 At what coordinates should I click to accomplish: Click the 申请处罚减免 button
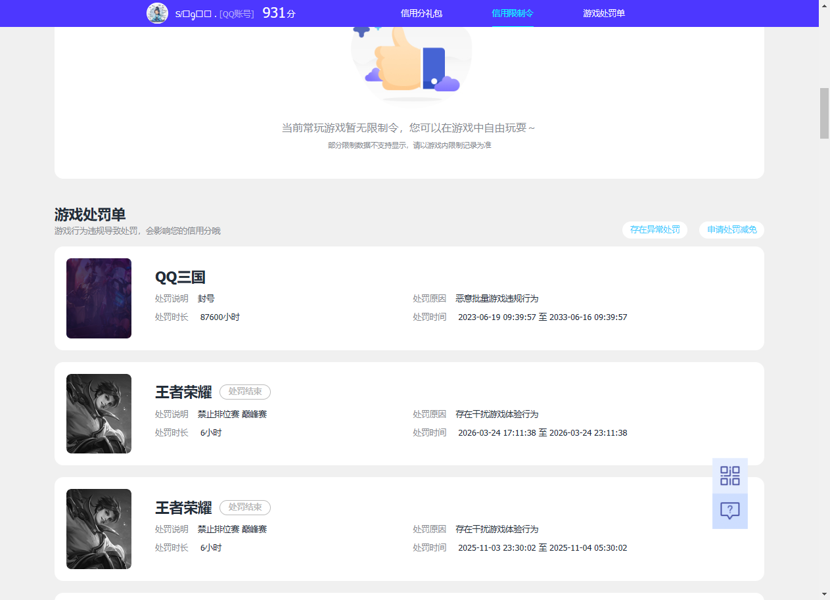[x=731, y=230]
